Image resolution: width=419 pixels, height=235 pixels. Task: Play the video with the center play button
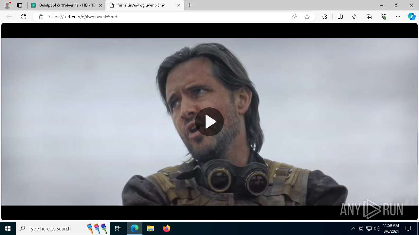pos(209,122)
